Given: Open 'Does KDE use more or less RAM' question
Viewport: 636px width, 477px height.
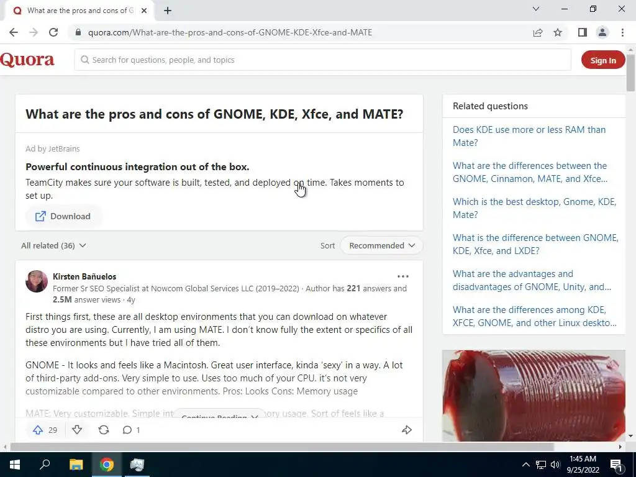Looking at the screenshot, I should pos(529,136).
